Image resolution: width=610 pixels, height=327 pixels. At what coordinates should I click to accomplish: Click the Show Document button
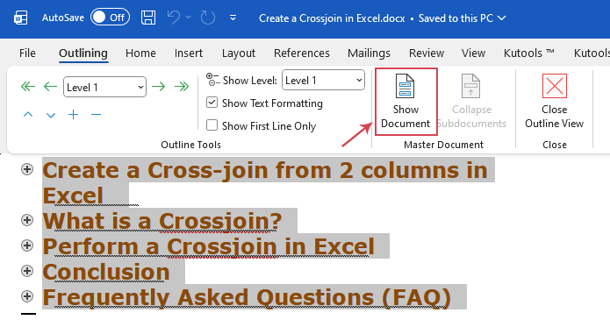coord(405,102)
